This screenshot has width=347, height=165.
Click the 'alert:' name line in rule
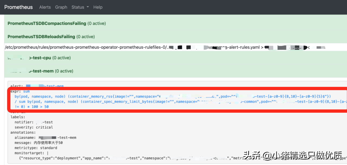(37, 86)
